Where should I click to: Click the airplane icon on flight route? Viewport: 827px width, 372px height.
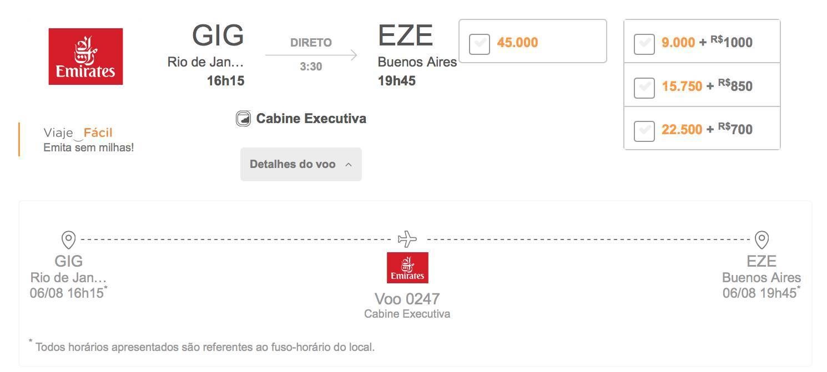pyautogui.click(x=407, y=239)
